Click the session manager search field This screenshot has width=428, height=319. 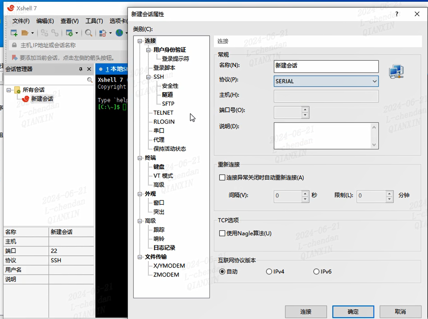[x=45, y=80]
